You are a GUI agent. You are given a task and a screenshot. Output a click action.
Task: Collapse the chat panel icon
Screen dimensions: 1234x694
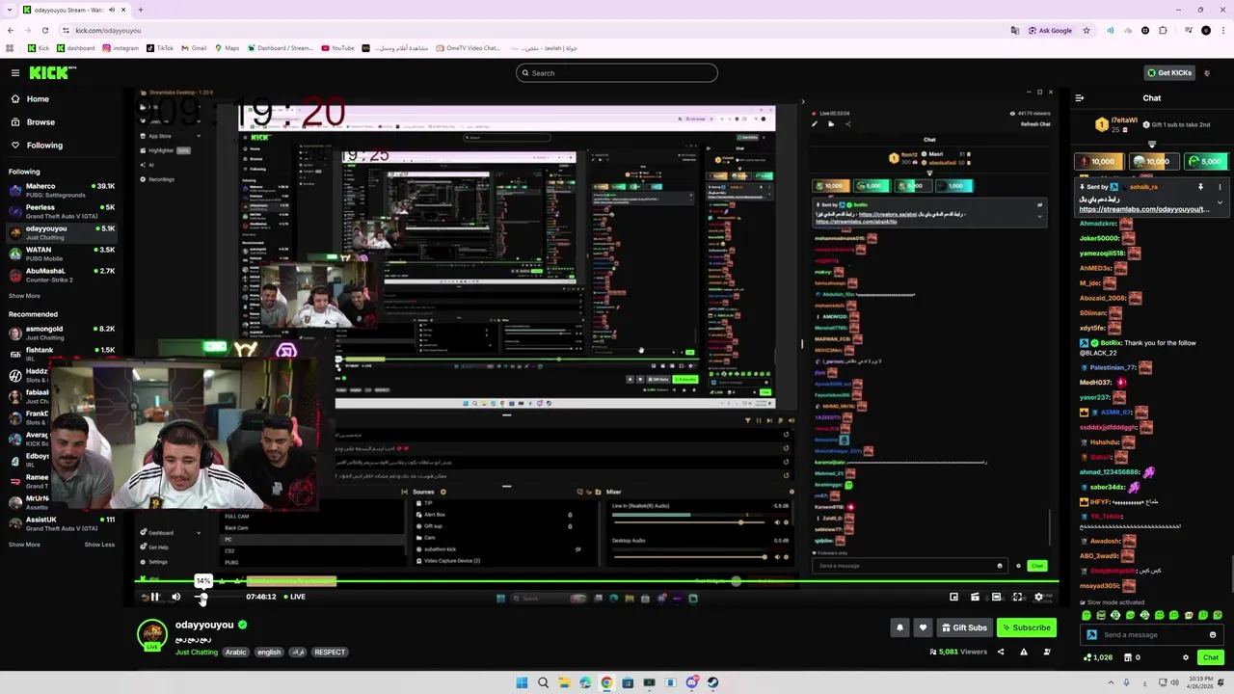pos(1079,98)
